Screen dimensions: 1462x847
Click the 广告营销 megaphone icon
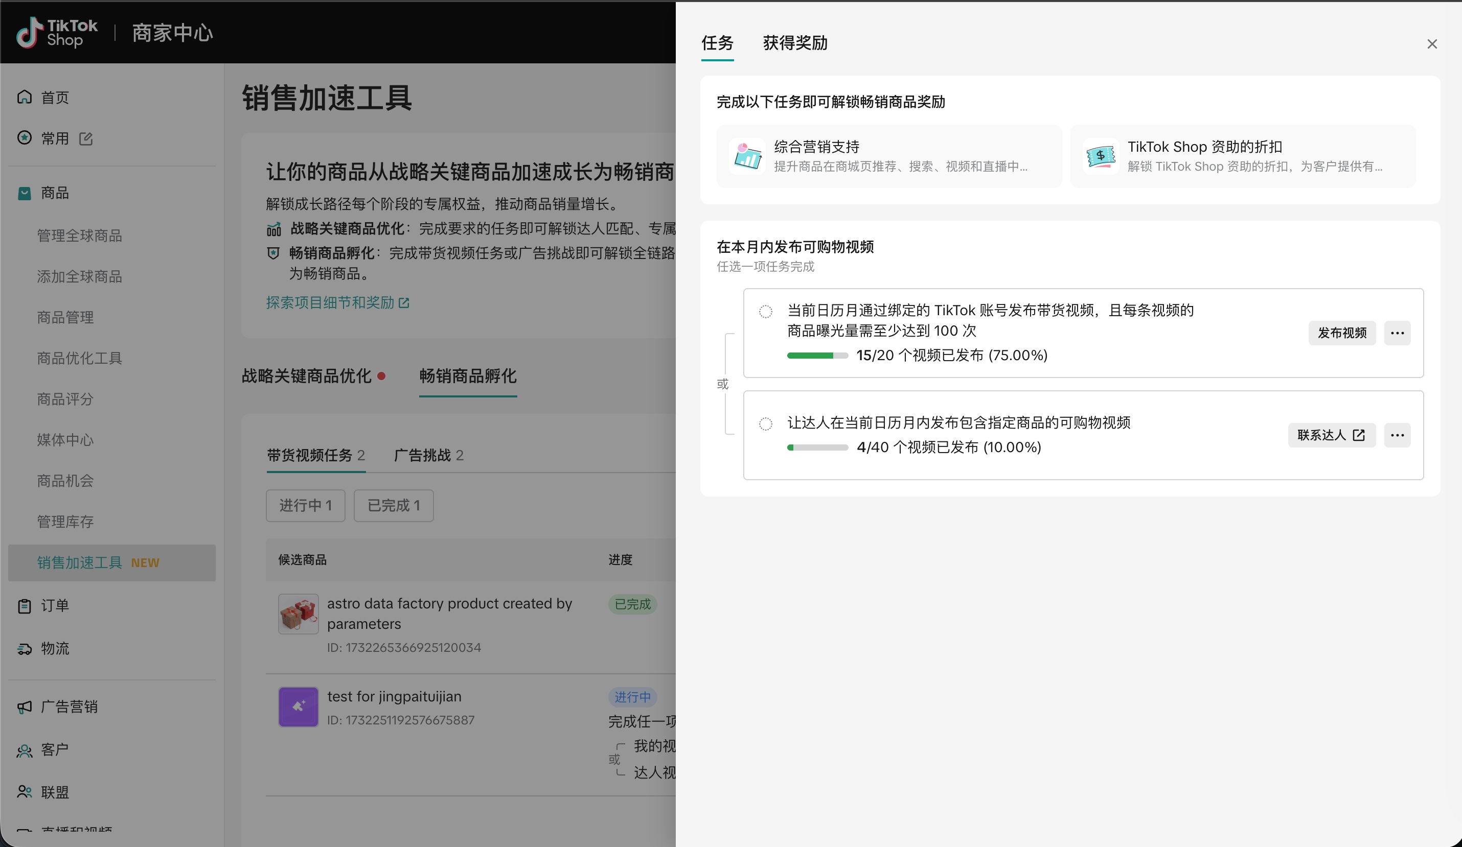click(25, 707)
